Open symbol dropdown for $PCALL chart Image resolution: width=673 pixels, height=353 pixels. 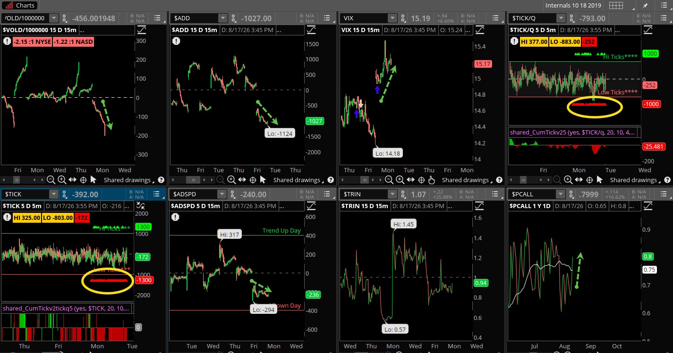pyautogui.click(x=561, y=194)
